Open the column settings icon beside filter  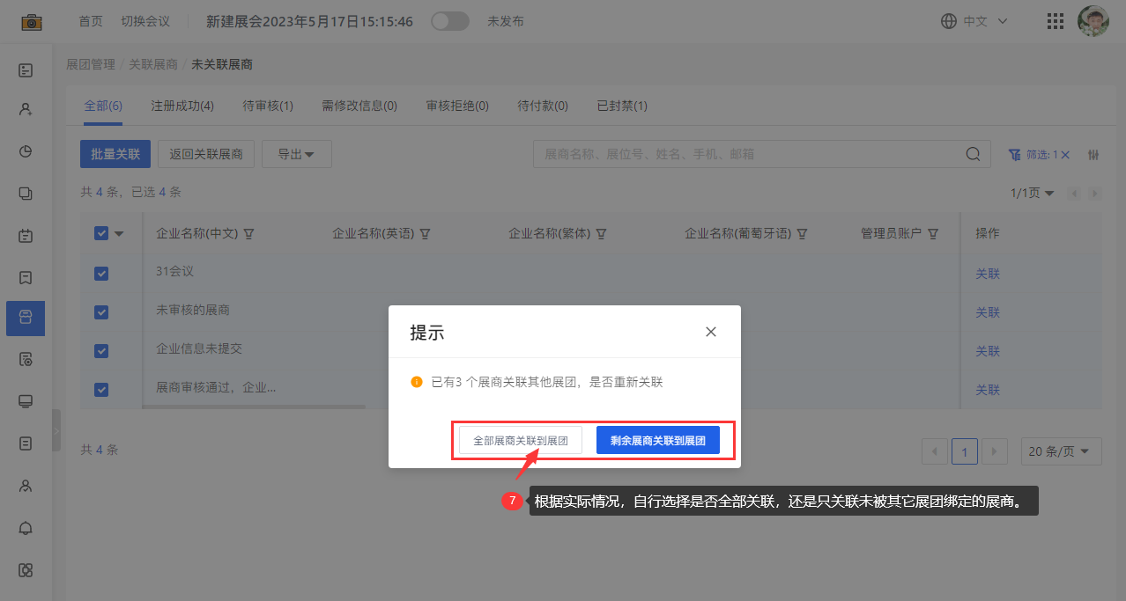(x=1093, y=155)
